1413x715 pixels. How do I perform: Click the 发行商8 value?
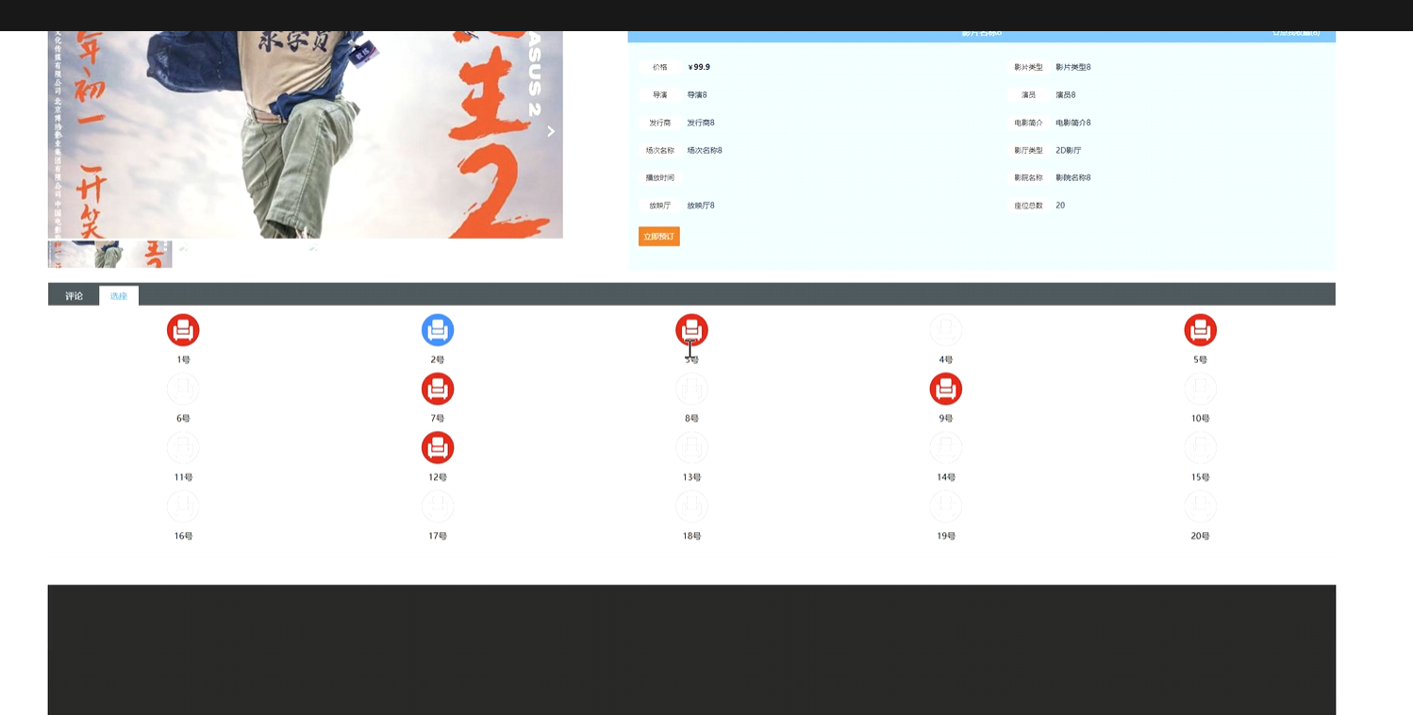701,123
